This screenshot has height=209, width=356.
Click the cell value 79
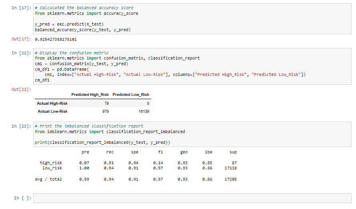coord(107,104)
